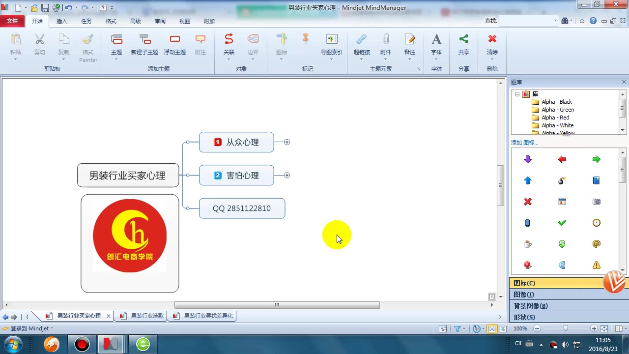This screenshot has width=629, height=354.
Task: Open the 关联 dropdown arrow
Action: (x=229, y=59)
